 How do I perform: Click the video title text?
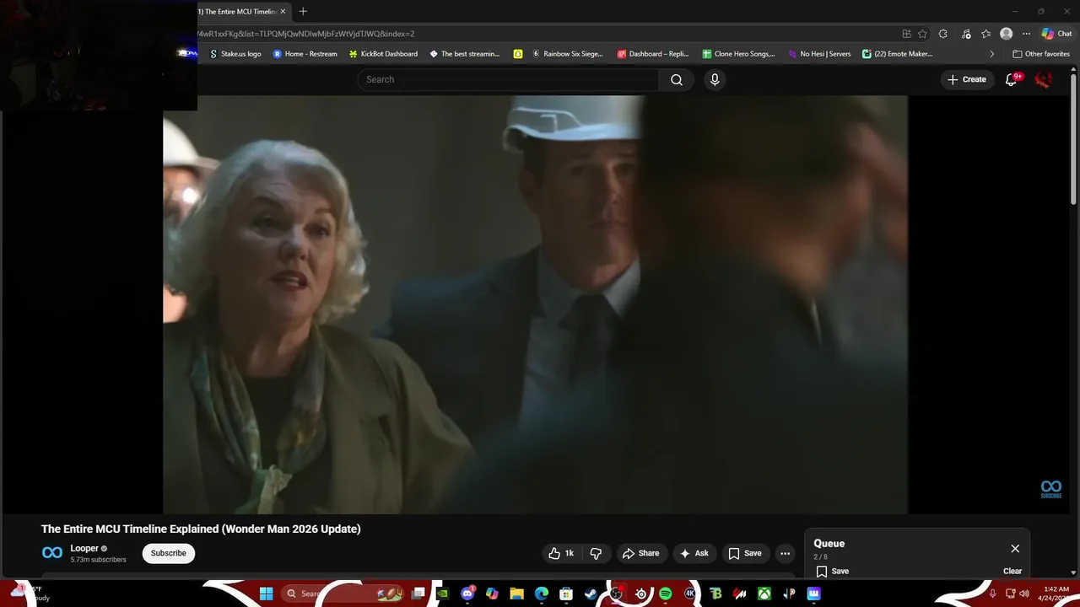point(201,529)
